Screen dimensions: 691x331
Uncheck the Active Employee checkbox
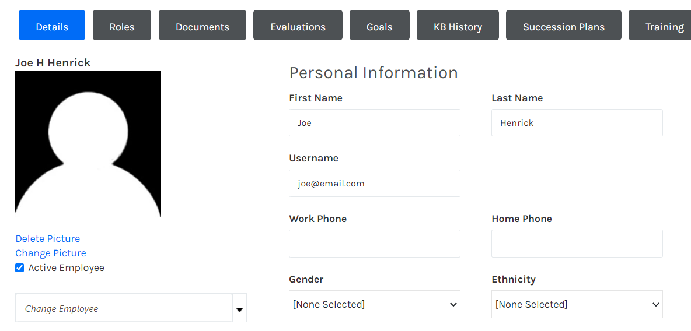(x=19, y=267)
